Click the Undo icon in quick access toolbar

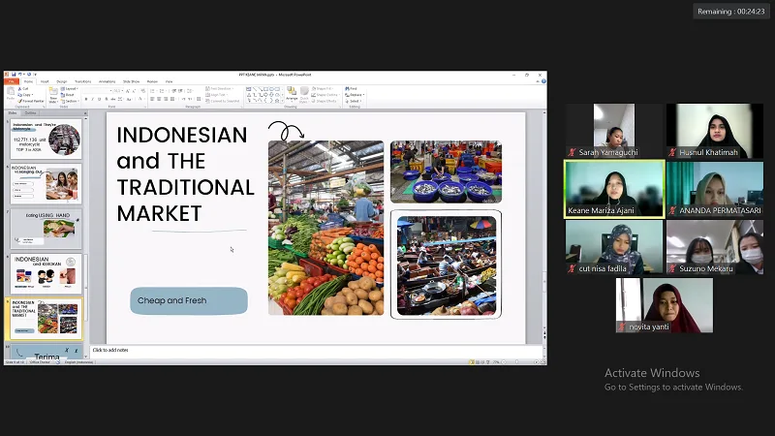[x=19, y=75]
